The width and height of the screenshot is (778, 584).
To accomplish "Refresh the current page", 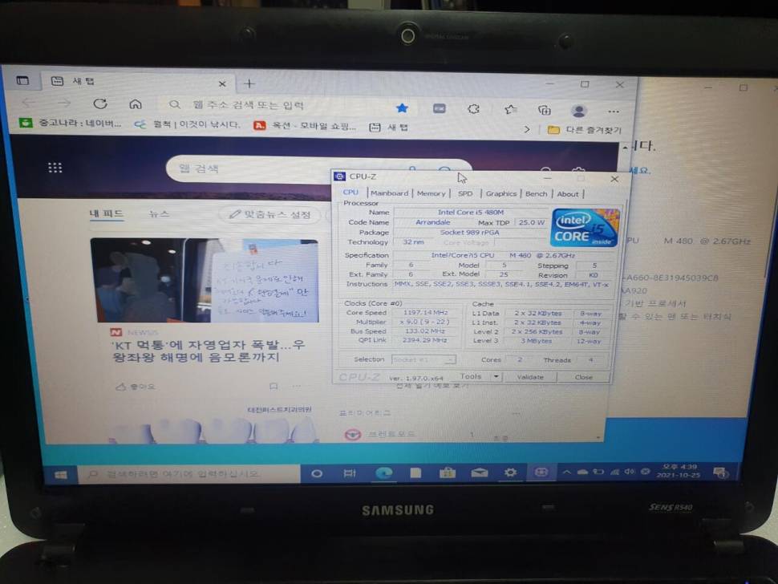I will click(x=100, y=103).
